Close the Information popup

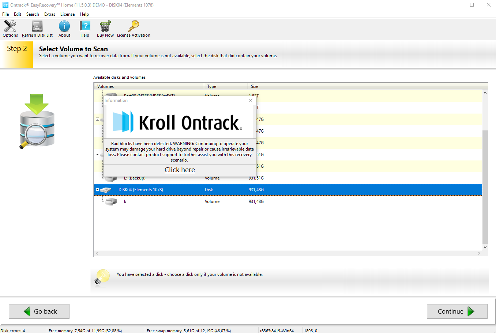(251, 100)
